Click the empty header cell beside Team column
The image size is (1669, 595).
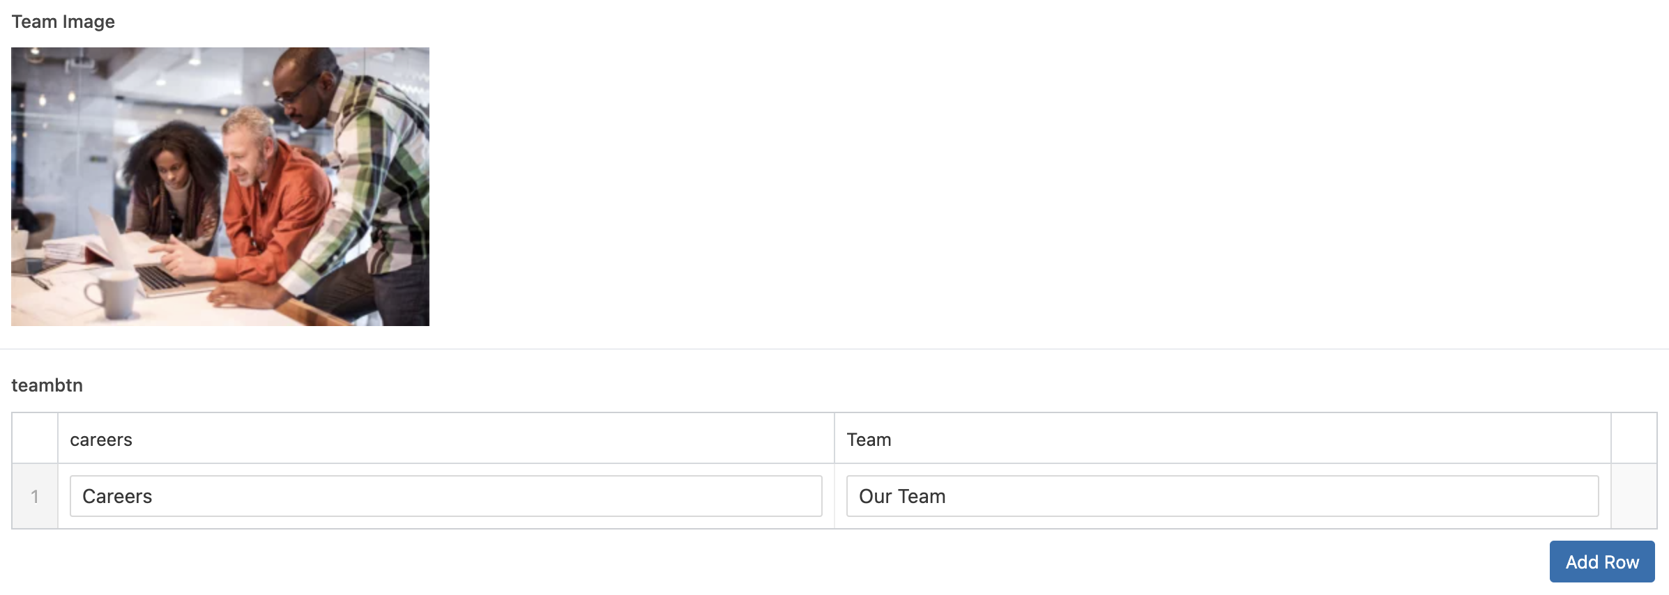tap(1633, 439)
